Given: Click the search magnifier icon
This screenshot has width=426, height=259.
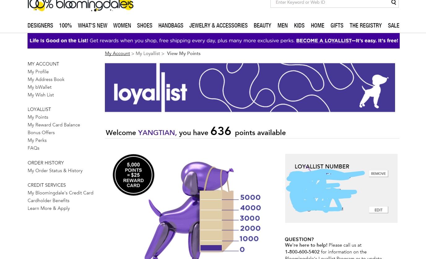Looking at the screenshot, I should pyautogui.click(x=394, y=2).
